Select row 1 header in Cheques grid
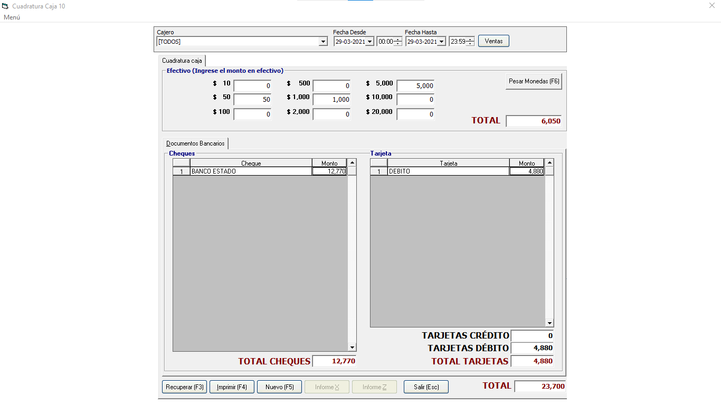The height and width of the screenshot is (405, 721). click(x=182, y=171)
